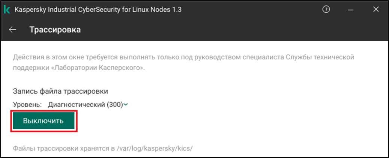Image resolution: width=389 pixels, height=158 pixels.
Task: Close the Kaspersky window
Action: pos(376,10)
